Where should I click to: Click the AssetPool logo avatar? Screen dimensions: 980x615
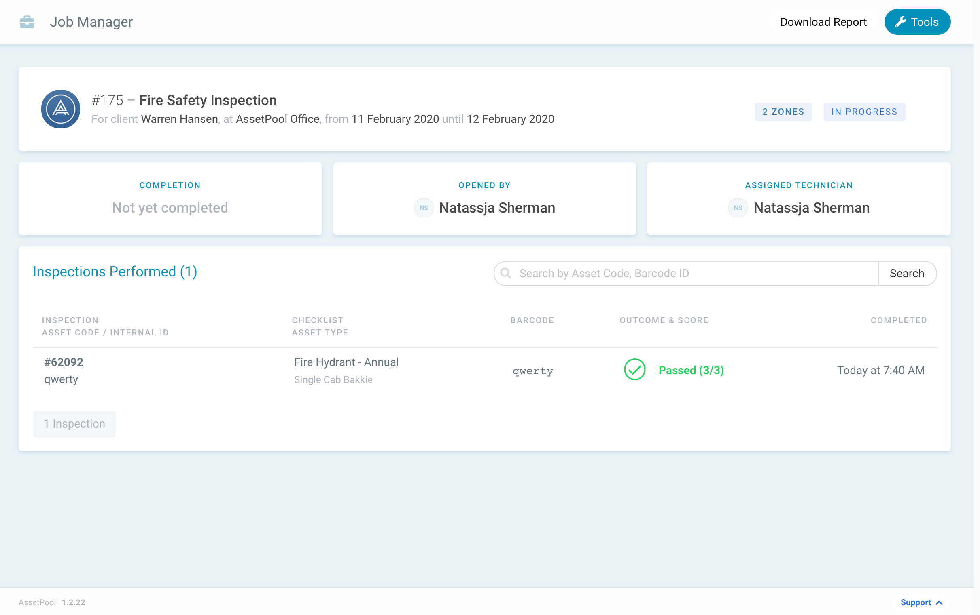coord(61,109)
